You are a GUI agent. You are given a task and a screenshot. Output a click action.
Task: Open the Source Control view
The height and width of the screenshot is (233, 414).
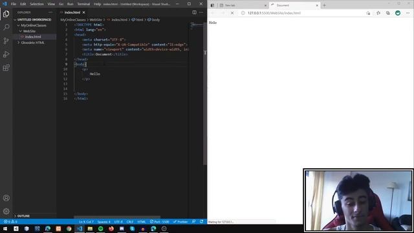(6, 41)
